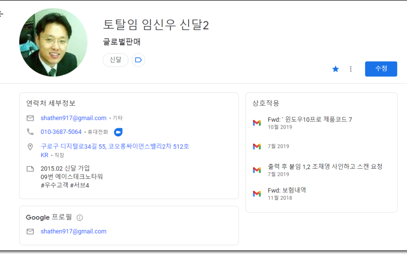The width and height of the screenshot is (407, 254).
Task: Open email 출력 후 붙임 1,2 조재영 사인하고
Action: 325,166
